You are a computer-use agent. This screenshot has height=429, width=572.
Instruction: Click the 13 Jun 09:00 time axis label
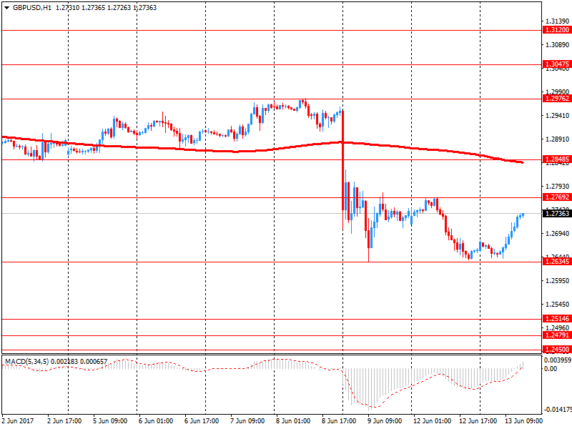[x=524, y=420]
